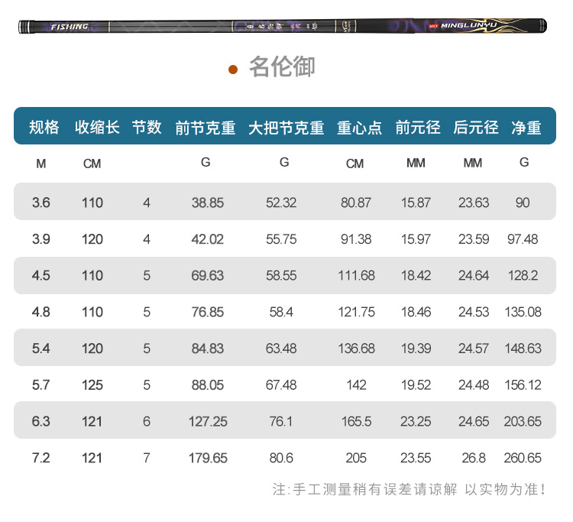Select the 重心点 column header
The width and height of the screenshot is (573, 522).
tap(359, 128)
